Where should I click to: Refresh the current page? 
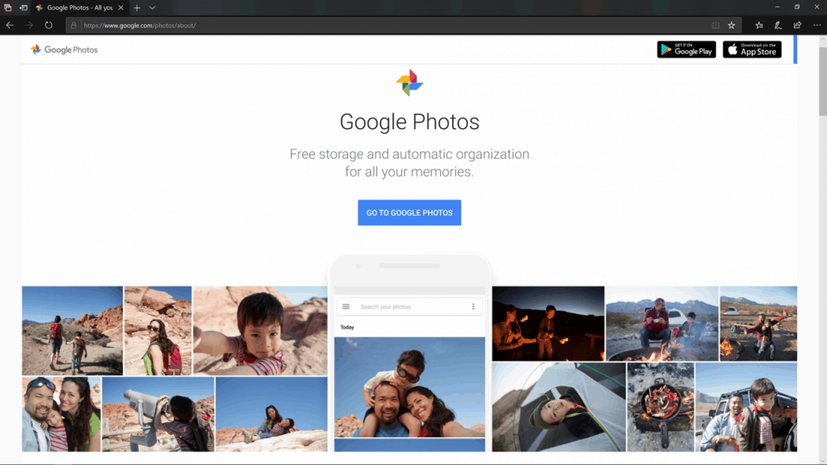click(48, 25)
